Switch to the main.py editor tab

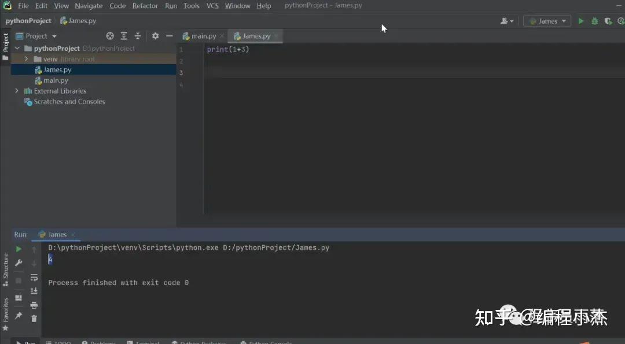coord(202,35)
